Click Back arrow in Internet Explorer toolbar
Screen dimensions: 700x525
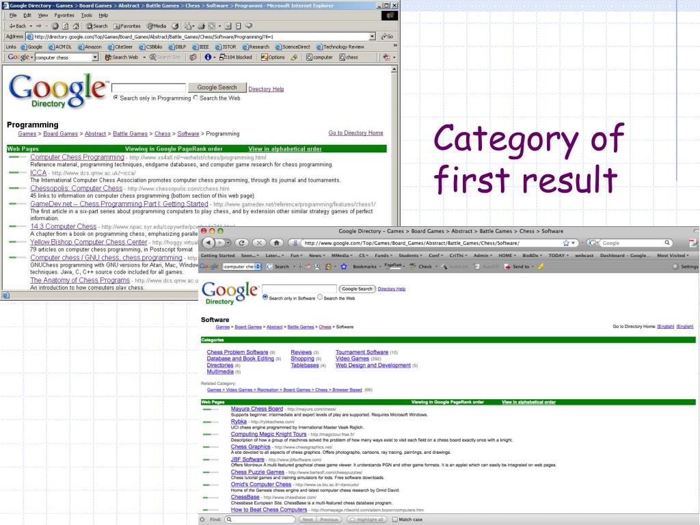click(x=18, y=26)
